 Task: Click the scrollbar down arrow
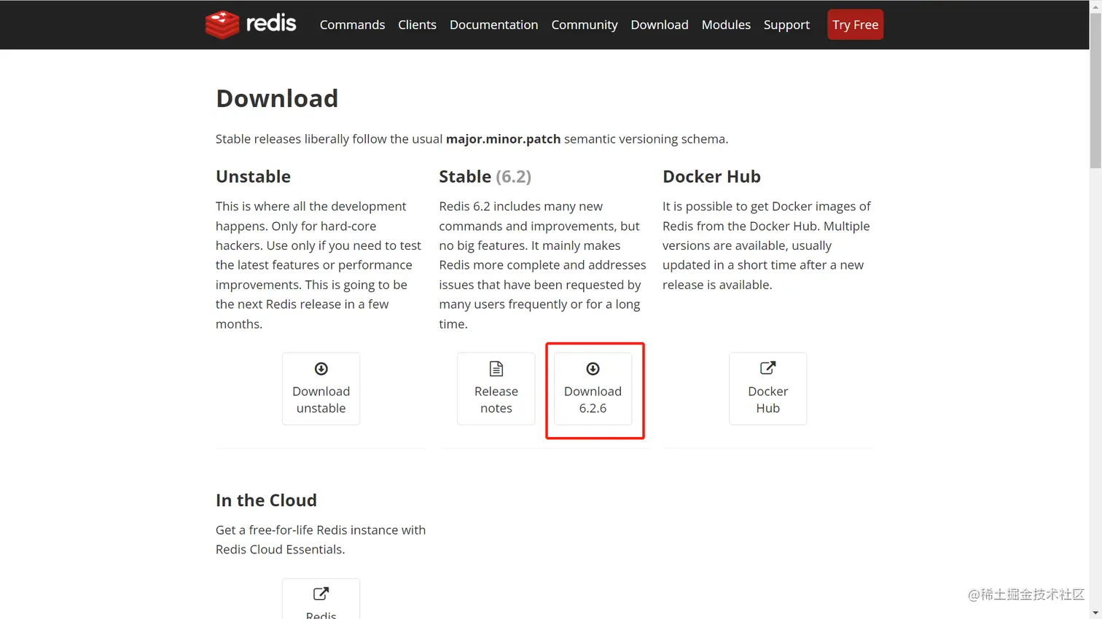pyautogui.click(x=1095, y=613)
